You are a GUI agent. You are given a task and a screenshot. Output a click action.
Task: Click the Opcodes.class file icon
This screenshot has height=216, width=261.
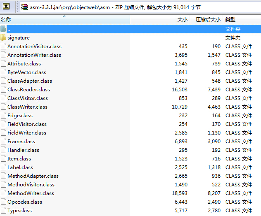(3, 202)
